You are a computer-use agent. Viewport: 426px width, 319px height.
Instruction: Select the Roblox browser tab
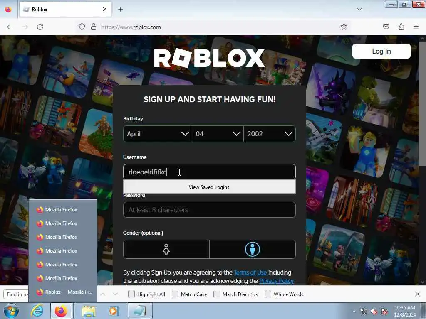click(x=65, y=10)
